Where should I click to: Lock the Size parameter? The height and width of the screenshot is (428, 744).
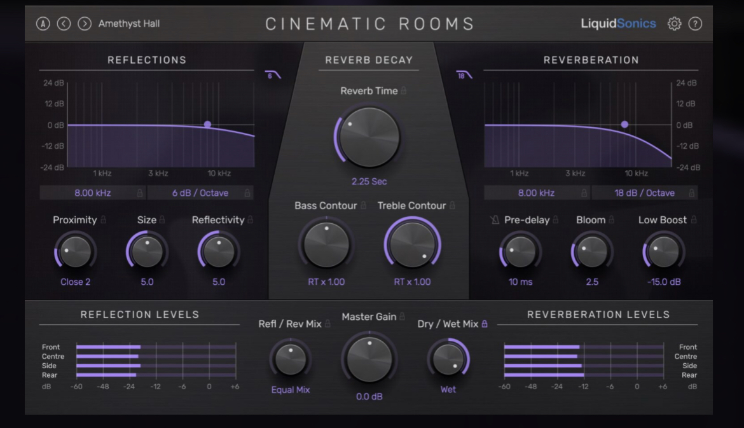(x=162, y=219)
